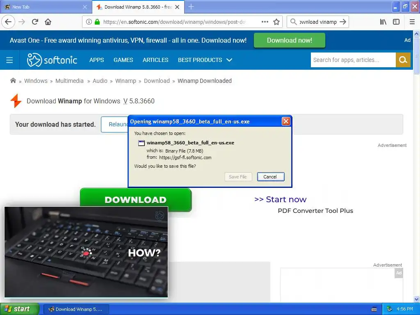Switch to the New Tab tab
420x315 pixels.
click(46, 7)
